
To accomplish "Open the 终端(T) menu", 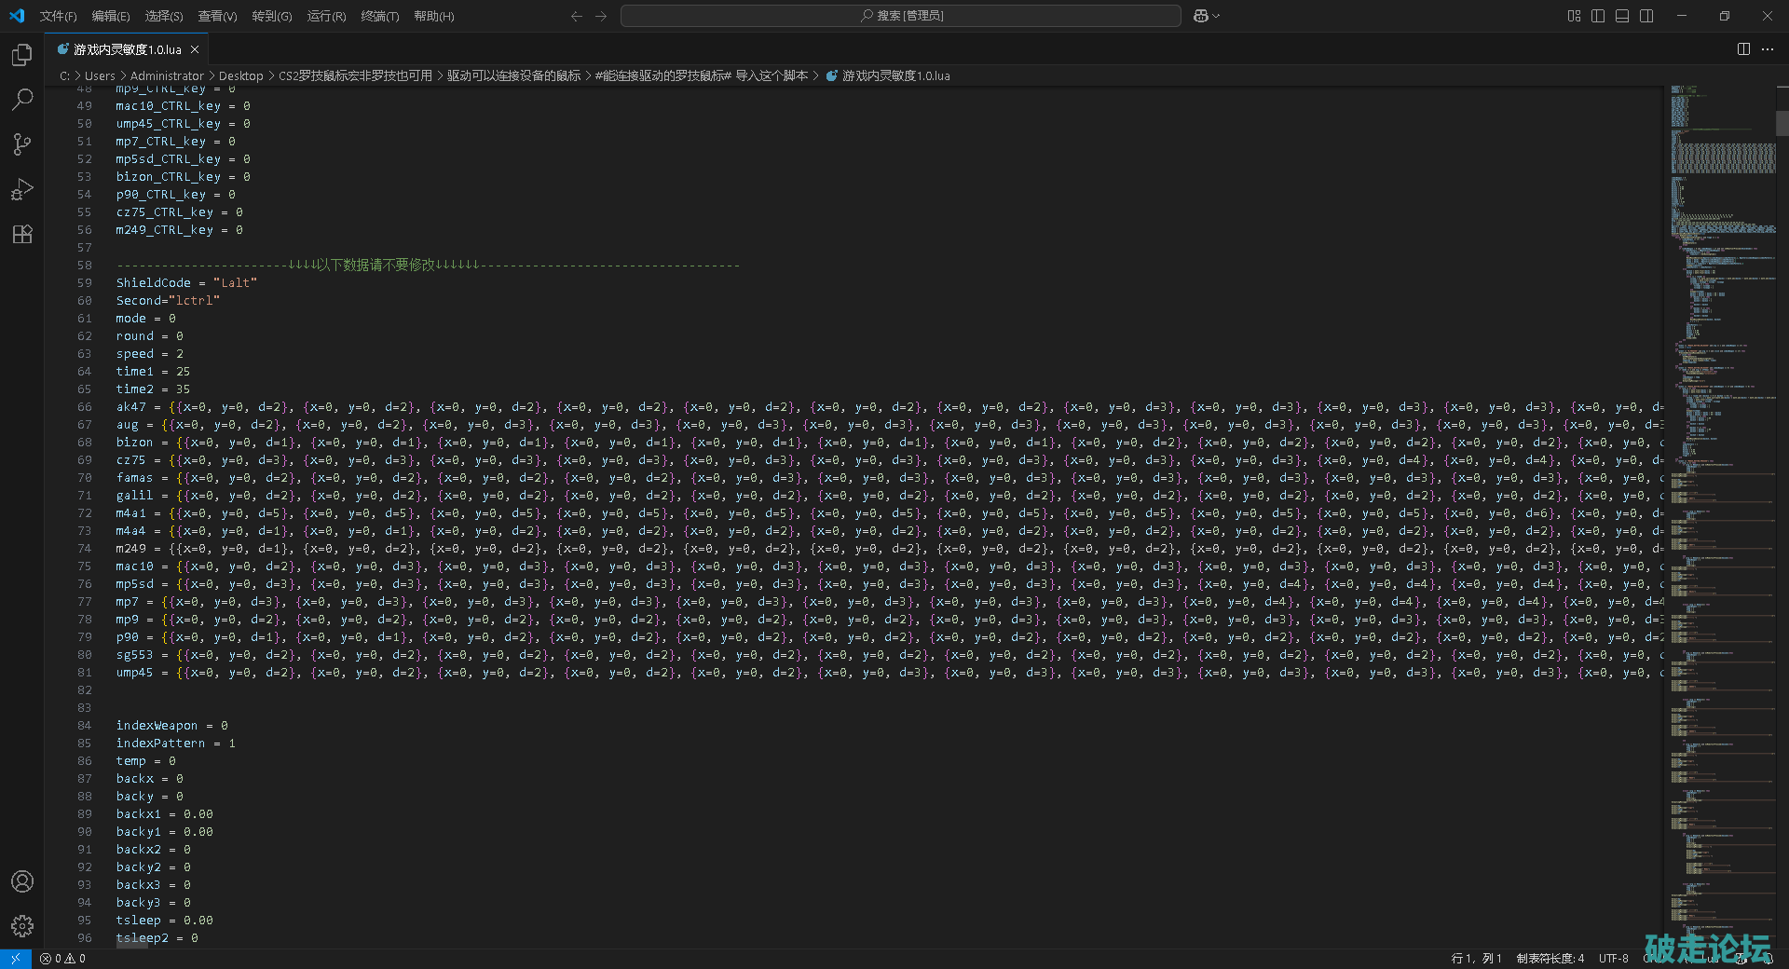I will [379, 16].
